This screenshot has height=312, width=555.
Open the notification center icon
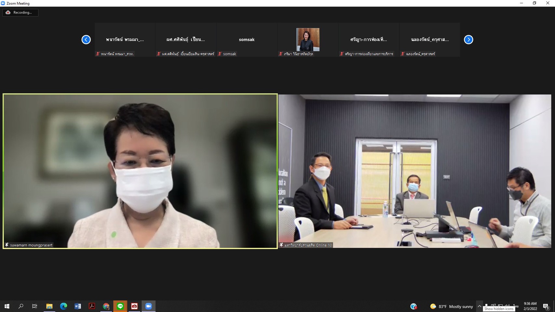(x=546, y=306)
